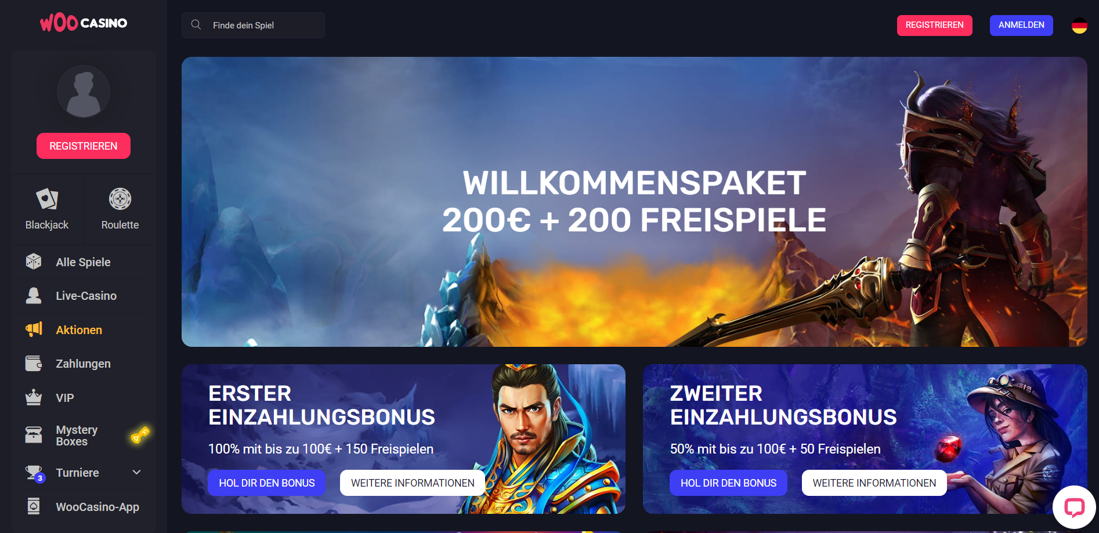Open the Blackjack cards icon
Screen dimensions: 1099x533
(47, 199)
